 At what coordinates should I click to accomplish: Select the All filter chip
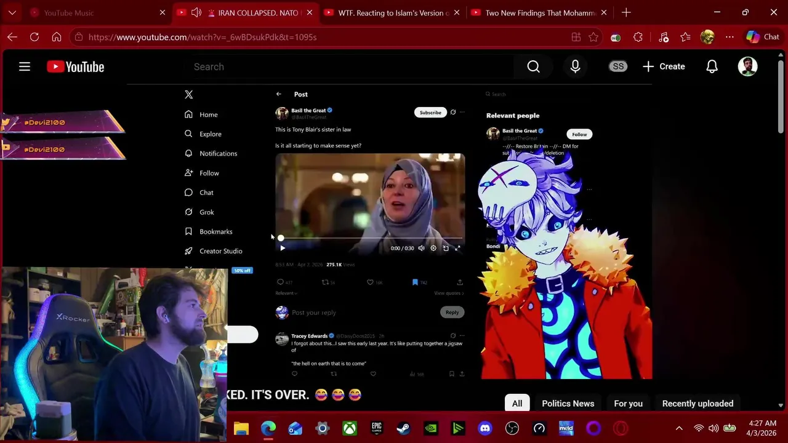pyautogui.click(x=517, y=404)
